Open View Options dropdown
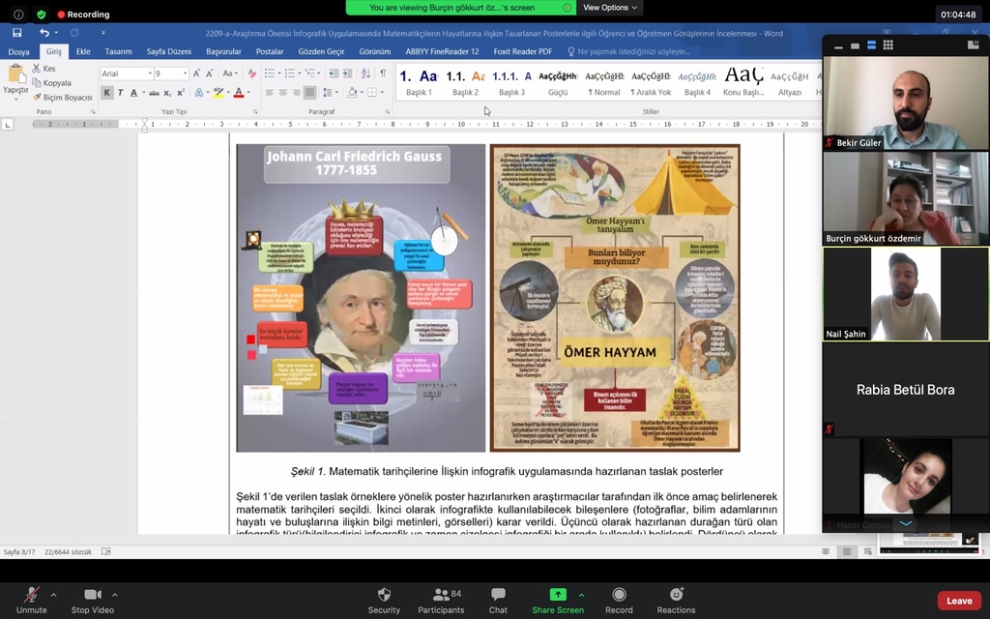Viewport: 990px width, 619px height. pyautogui.click(x=611, y=8)
